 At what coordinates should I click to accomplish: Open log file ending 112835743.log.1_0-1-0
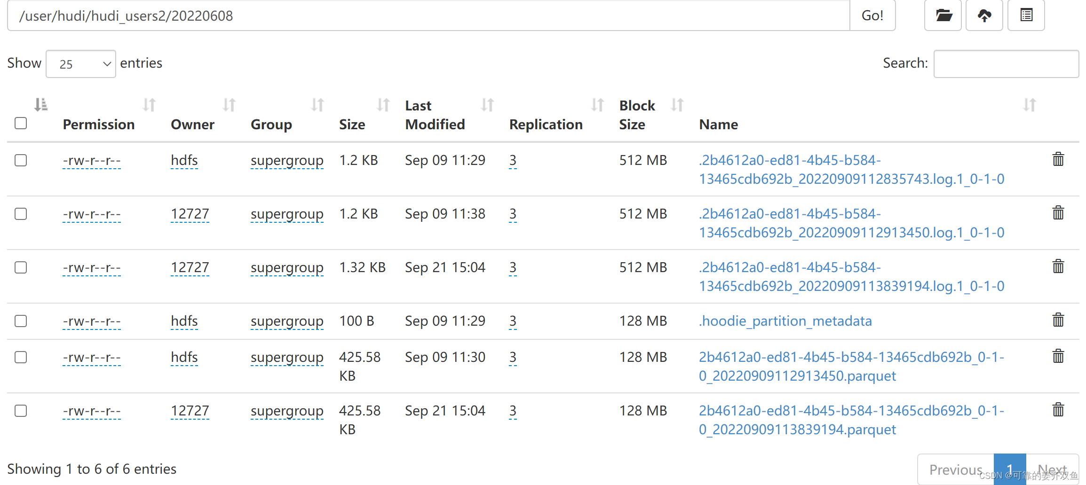coord(851,170)
